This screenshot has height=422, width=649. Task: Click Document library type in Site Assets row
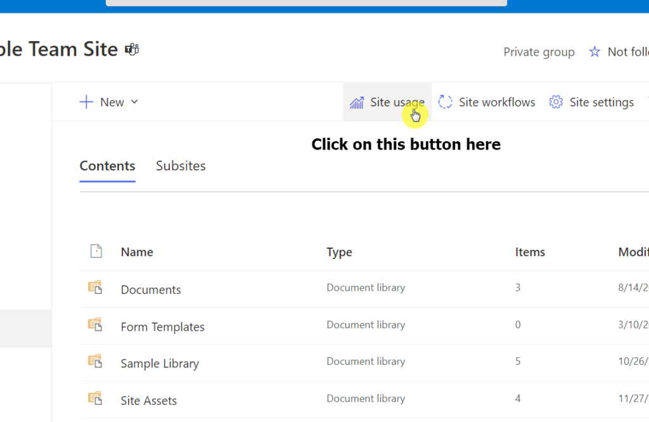pyautogui.click(x=366, y=399)
